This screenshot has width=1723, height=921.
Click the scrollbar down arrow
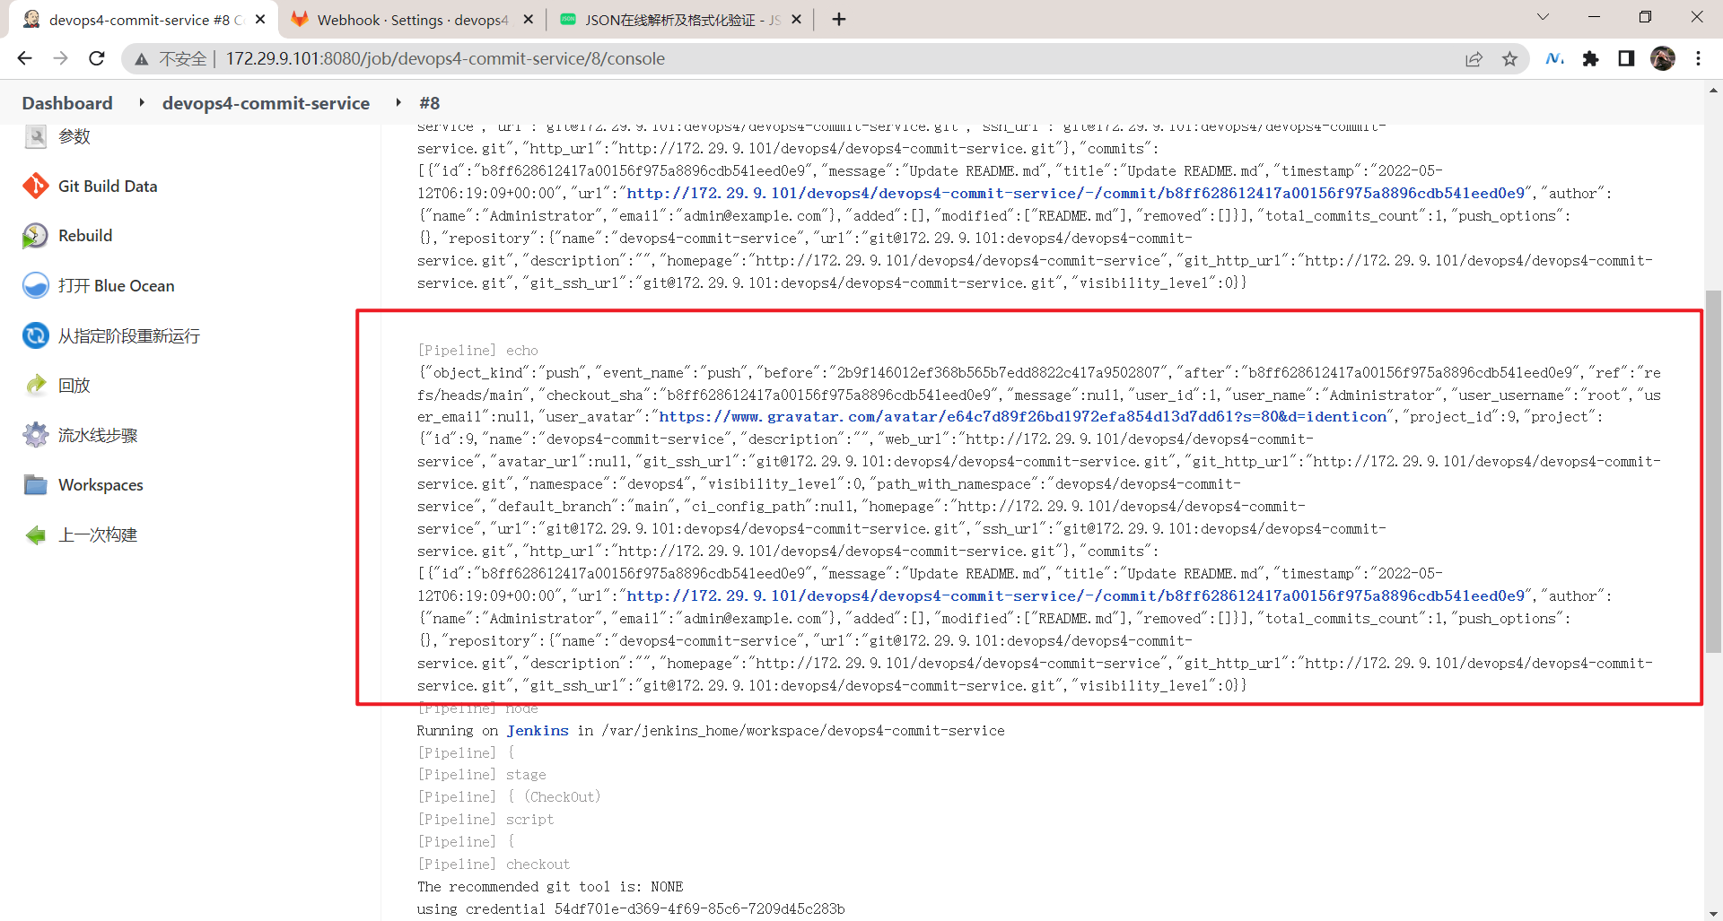(1714, 913)
